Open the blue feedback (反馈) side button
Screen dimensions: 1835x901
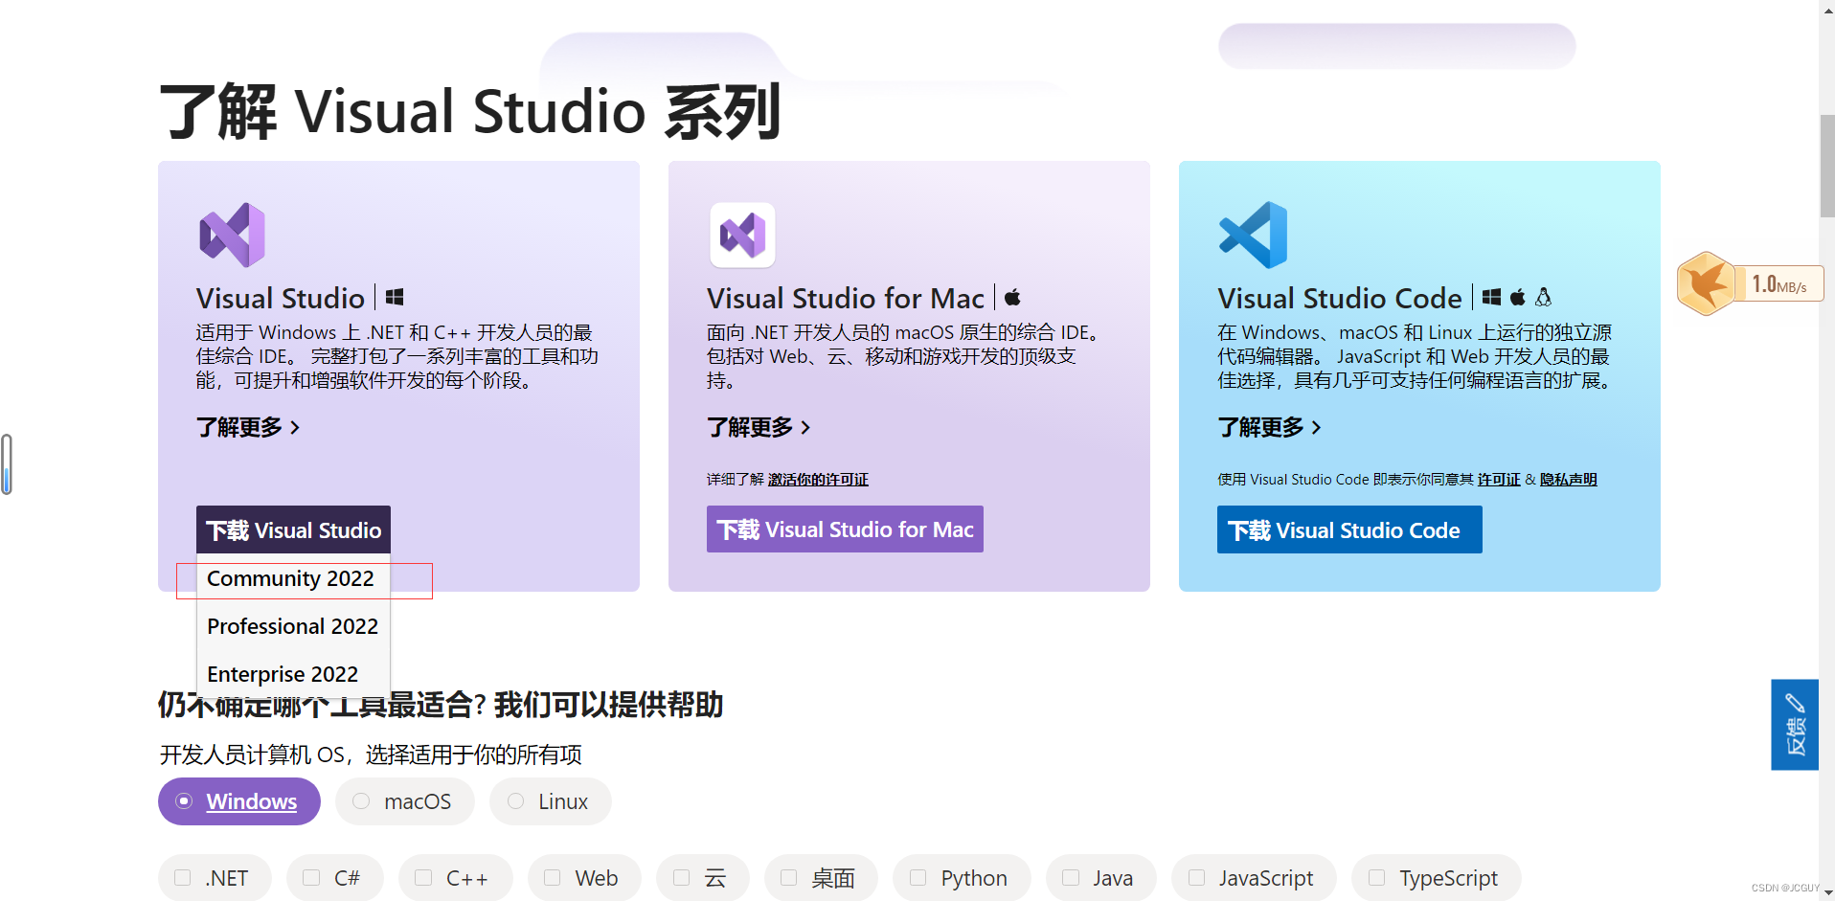click(x=1795, y=725)
